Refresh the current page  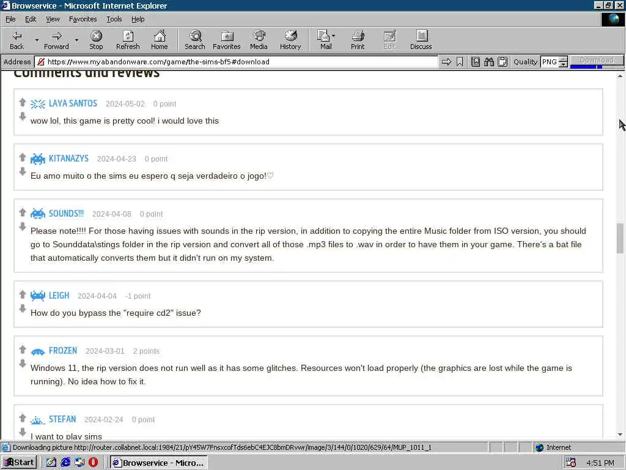(128, 40)
